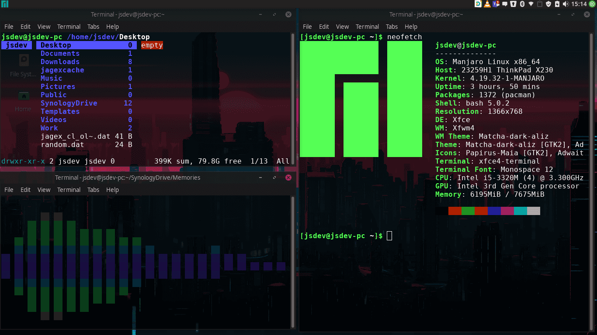Click the security shield tray icon

pyautogui.click(x=549, y=4)
